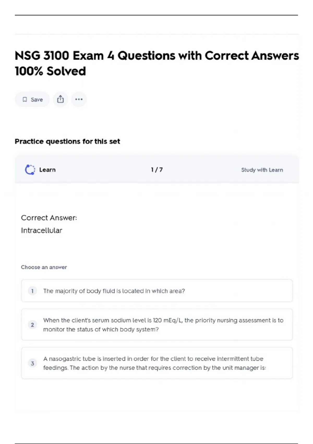Viewport: 313px width, 444px height.
Task: Select the Learn mode label
Action: click(x=47, y=170)
